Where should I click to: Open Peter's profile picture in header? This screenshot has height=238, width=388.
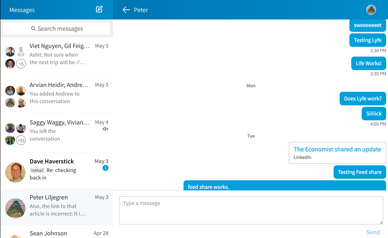(x=371, y=10)
